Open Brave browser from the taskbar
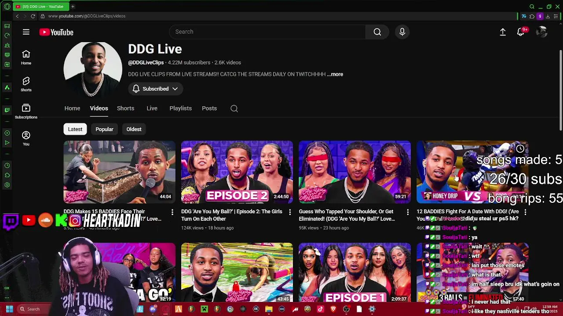563x316 pixels. (x=333, y=309)
